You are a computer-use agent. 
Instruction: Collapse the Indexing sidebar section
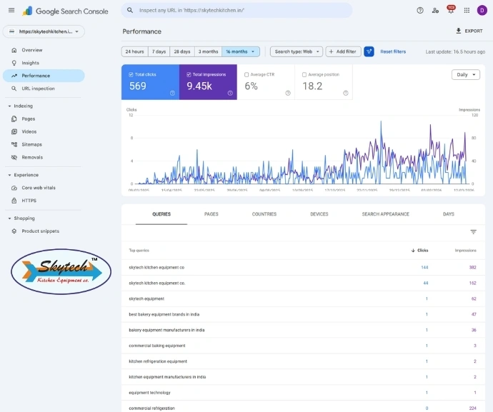click(x=10, y=106)
